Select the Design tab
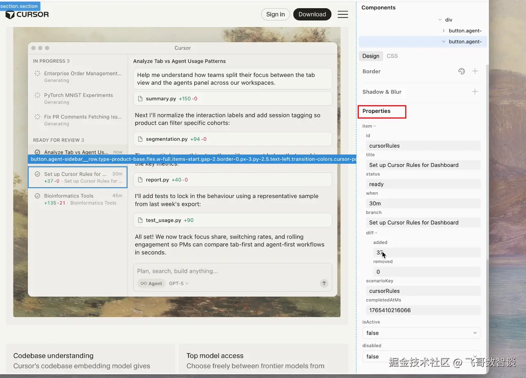This screenshot has height=378, width=526. coord(371,56)
